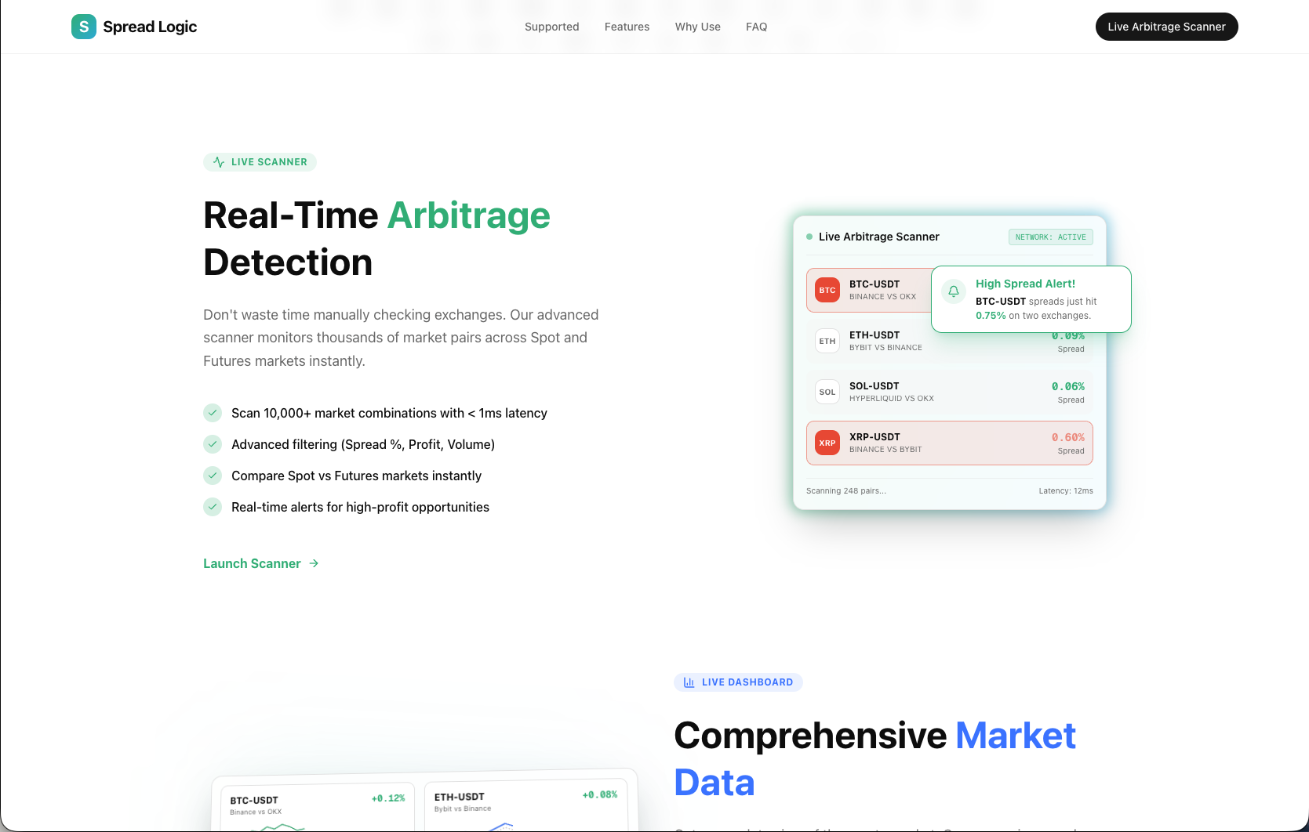This screenshot has height=832, width=1309.
Task: Open the Supported navigation menu
Action: pos(551,27)
